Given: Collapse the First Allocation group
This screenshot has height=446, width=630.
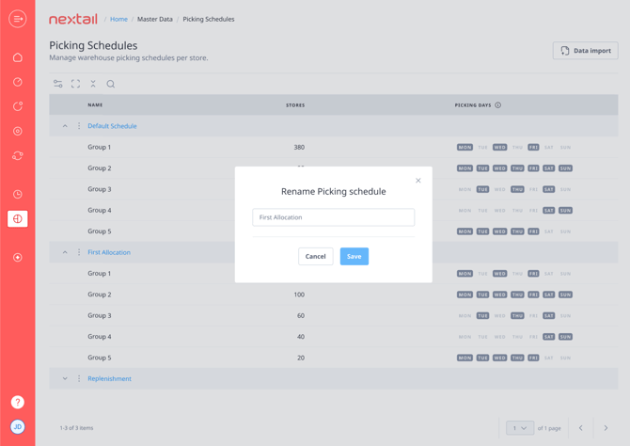Looking at the screenshot, I should click(x=65, y=252).
